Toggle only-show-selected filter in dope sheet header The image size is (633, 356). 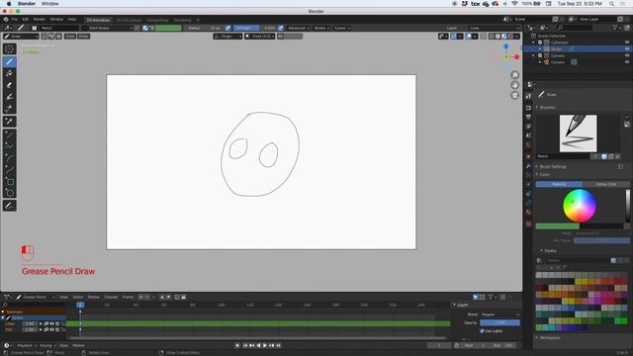point(476,297)
